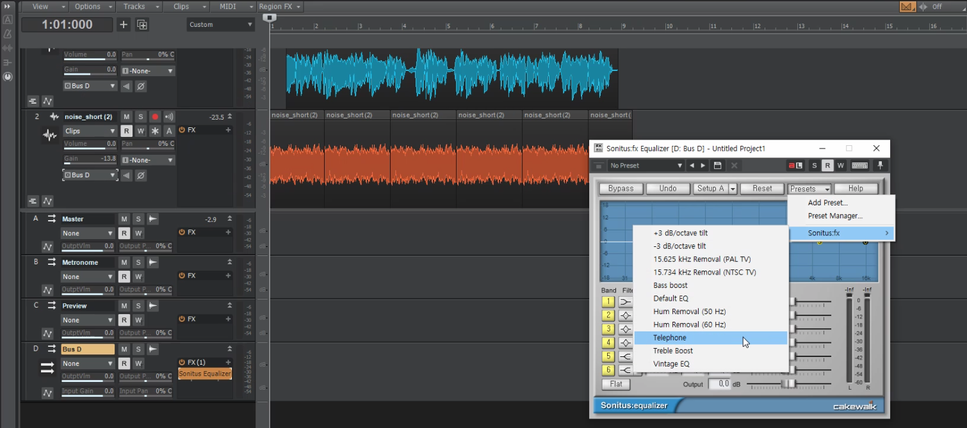This screenshot has width=967, height=428.
Task: Enable automation write on noise_short (2) track
Action: tap(140, 131)
